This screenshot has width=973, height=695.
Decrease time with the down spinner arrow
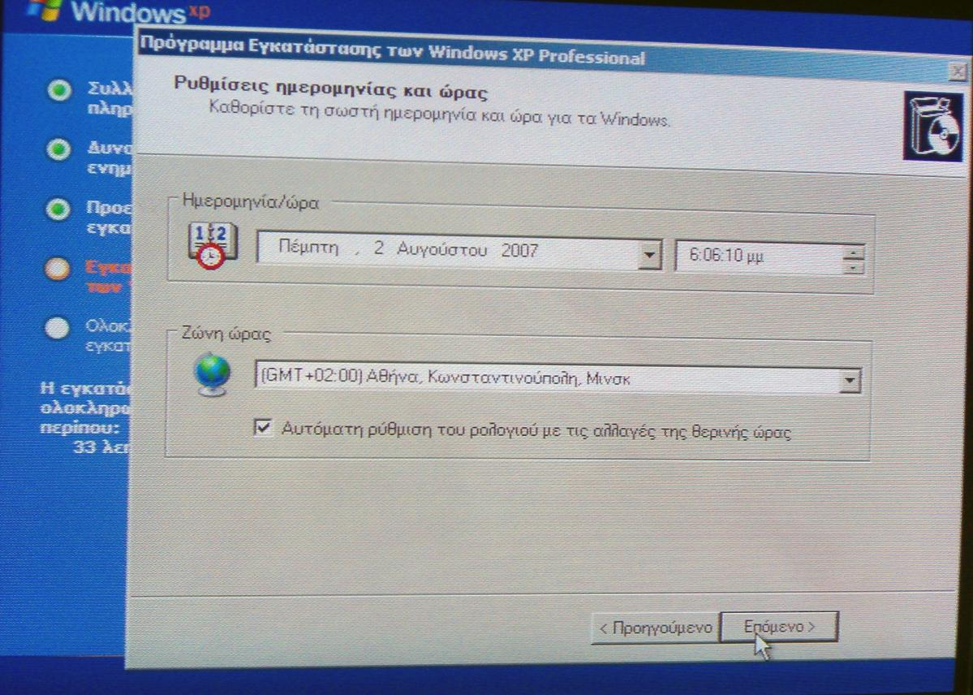pyautogui.click(x=853, y=266)
